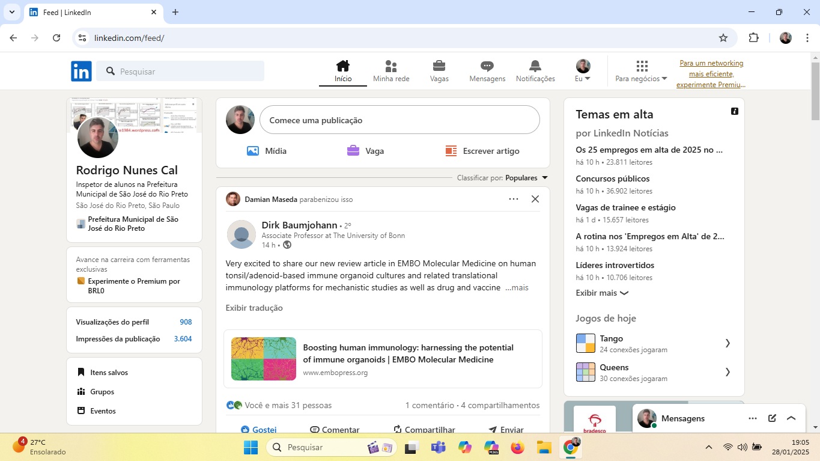Open Mensagens in the top navigation
This screenshot has width=820, height=461.
[487, 72]
